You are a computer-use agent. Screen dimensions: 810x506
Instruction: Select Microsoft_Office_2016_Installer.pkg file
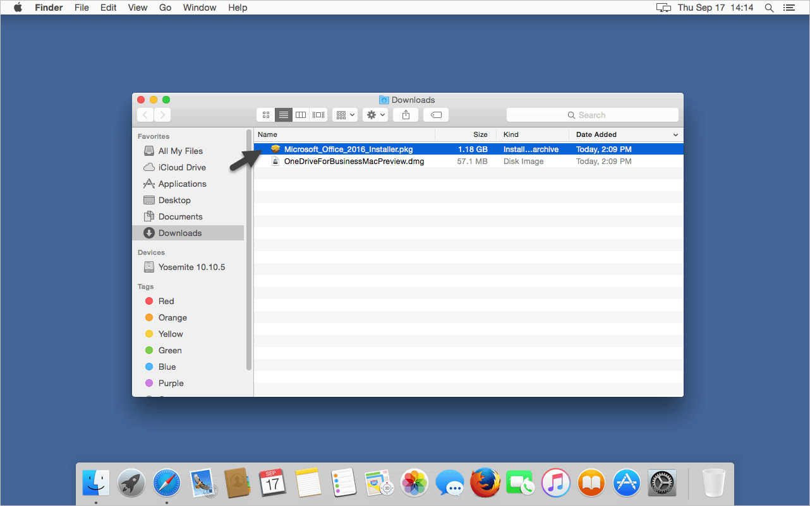(468, 150)
